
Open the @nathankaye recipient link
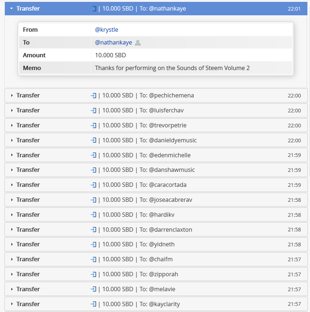pos(113,42)
